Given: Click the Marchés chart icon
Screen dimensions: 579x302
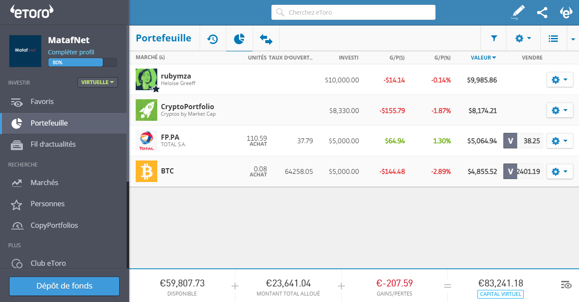Looking at the screenshot, I should tap(17, 183).
